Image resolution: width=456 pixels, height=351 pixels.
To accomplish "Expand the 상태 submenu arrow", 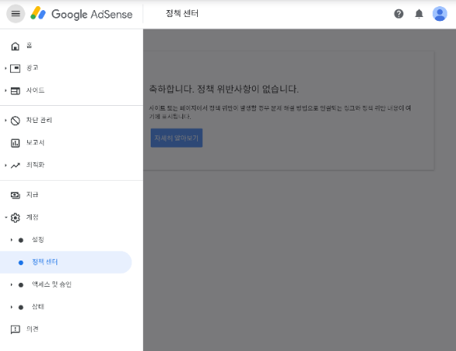I will pyautogui.click(x=12, y=307).
